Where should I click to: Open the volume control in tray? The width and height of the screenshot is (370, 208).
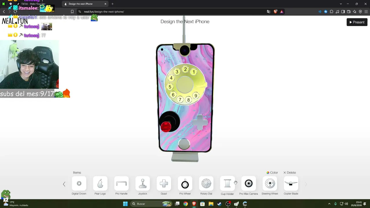[x=346, y=204]
